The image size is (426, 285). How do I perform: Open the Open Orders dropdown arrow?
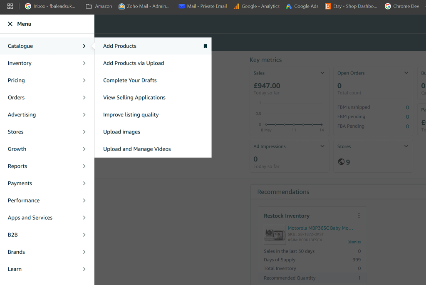pos(406,73)
